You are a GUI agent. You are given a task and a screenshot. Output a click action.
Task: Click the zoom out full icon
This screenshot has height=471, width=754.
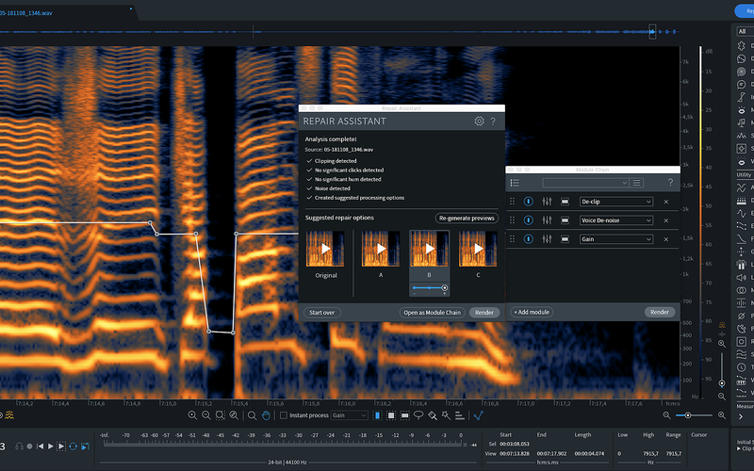[x=234, y=415]
